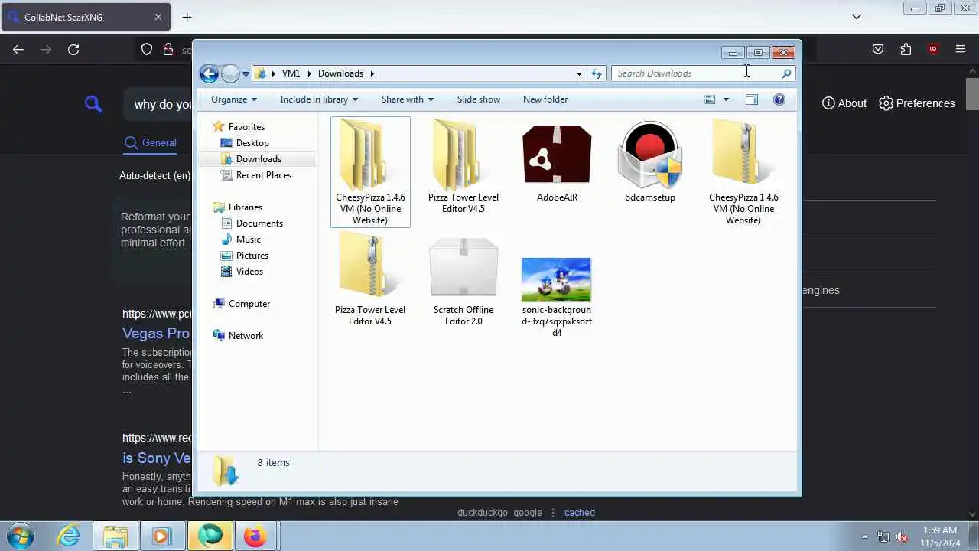Screen dimensions: 979x551
Task: Toggle the preview pane
Action: point(752,99)
